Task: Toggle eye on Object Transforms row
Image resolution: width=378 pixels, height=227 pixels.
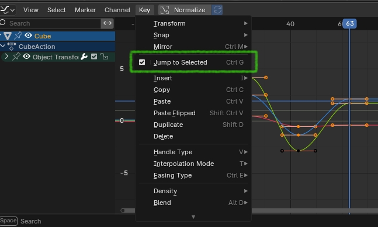Action: [26, 56]
